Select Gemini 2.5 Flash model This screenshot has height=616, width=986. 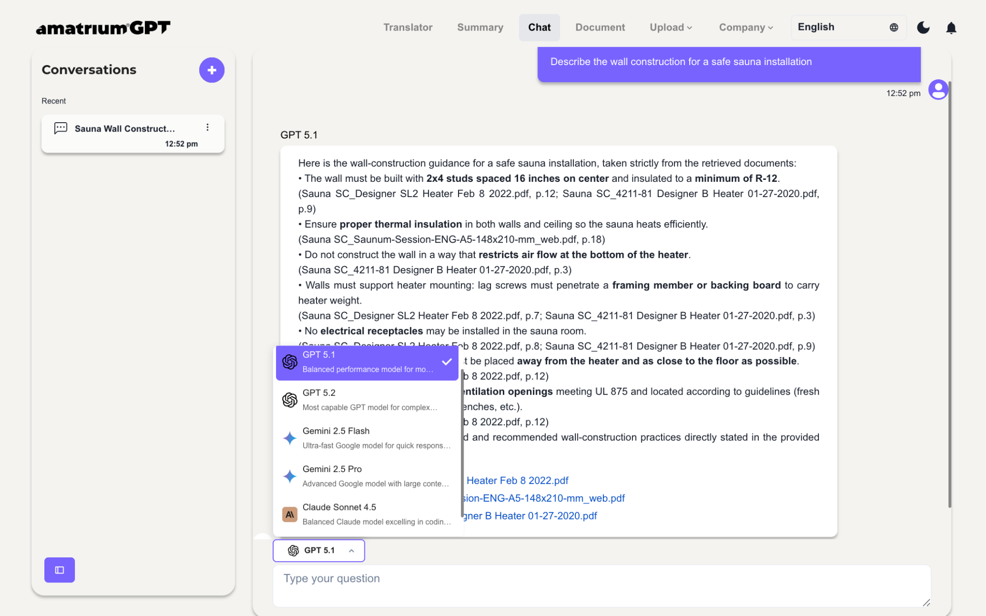[x=368, y=437]
